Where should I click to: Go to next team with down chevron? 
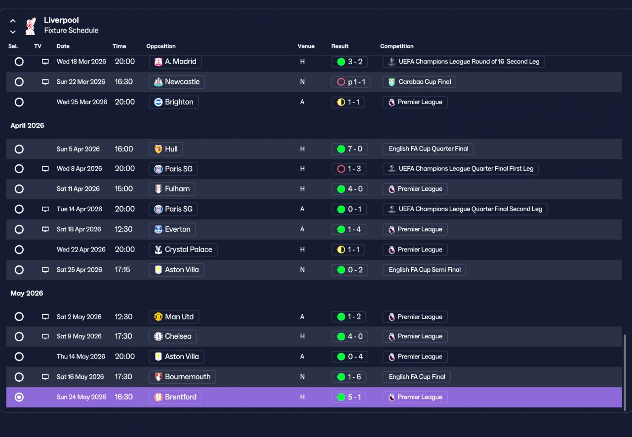coord(13,32)
